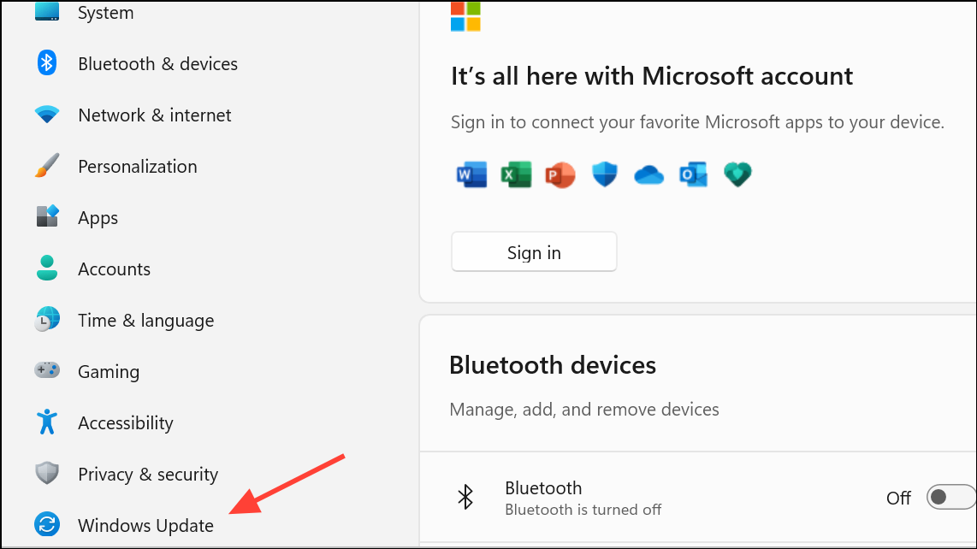Click the Apps icon in sidebar
Screen dimensions: 977x549
pos(47,217)
